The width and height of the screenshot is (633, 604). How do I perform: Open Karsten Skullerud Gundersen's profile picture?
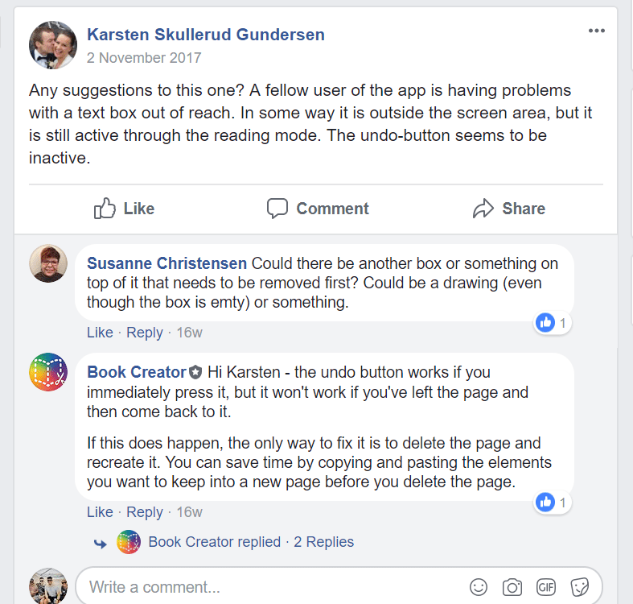53,44
